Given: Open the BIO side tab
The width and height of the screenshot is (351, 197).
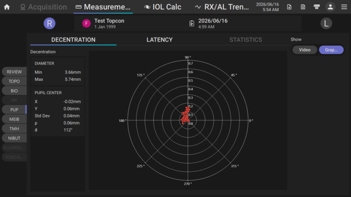Looking at the screenshot, I should [x=14, y=91].
